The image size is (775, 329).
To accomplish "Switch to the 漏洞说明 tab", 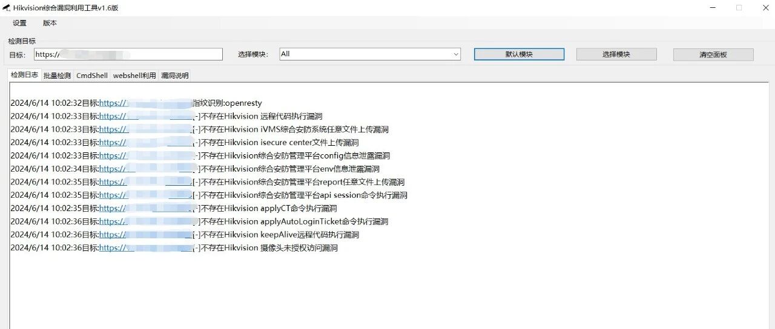I will (175, 76).
